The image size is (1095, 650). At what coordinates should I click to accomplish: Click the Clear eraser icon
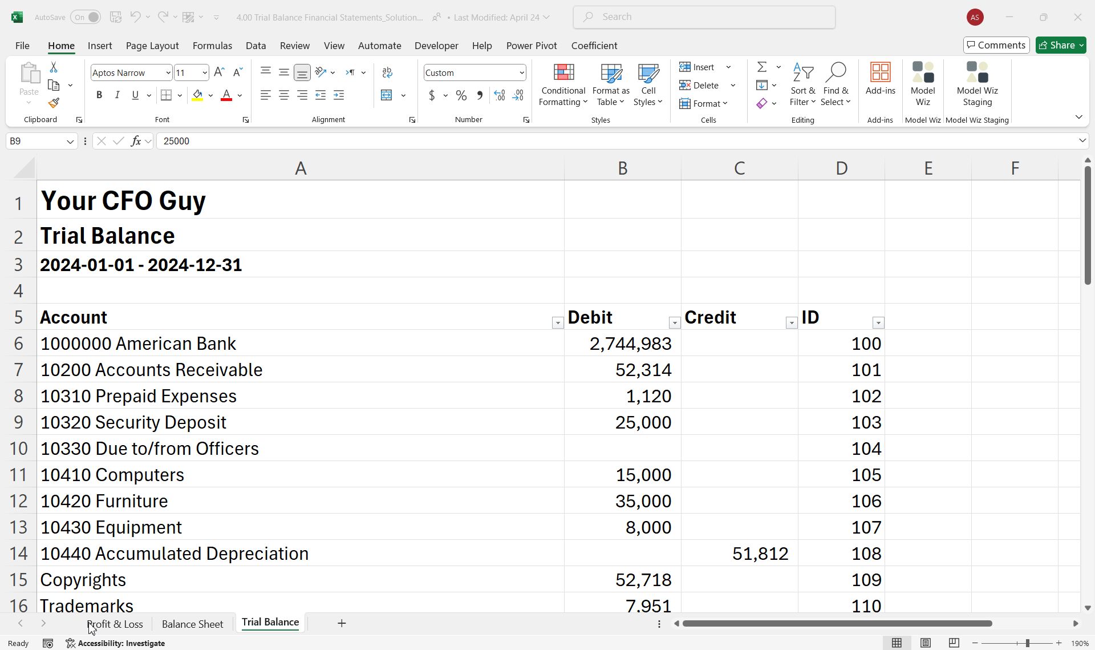click(762, 104)
